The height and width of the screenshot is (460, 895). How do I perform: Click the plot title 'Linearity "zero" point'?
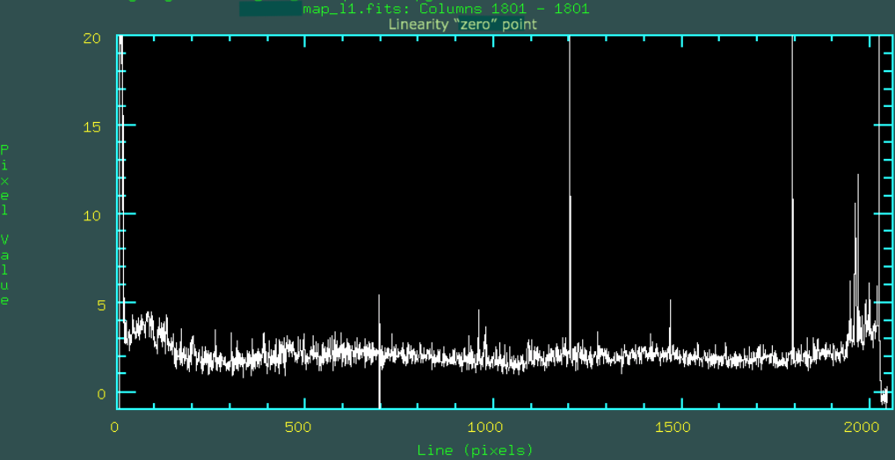462,25
